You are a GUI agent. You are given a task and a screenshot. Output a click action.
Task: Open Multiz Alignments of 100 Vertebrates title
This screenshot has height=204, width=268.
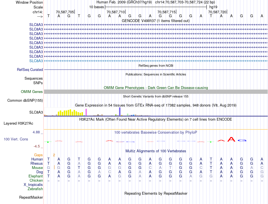[x=156, y=151]
